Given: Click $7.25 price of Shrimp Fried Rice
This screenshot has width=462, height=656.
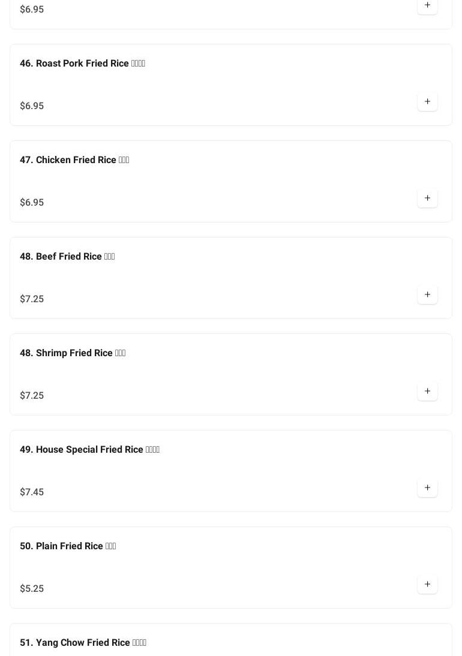Looking at the screenshot, I should [32, 396].
